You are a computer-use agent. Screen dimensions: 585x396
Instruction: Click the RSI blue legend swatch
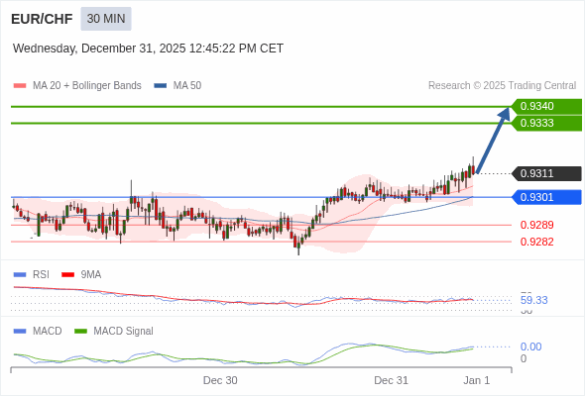(x=20, y=275)
